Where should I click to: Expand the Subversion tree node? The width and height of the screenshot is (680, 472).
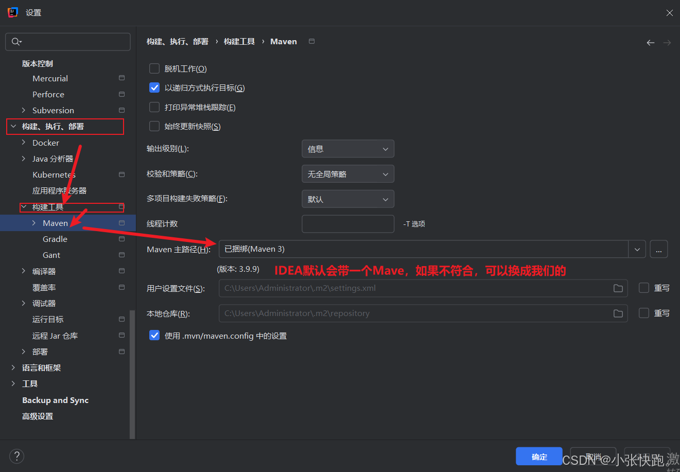23,110
